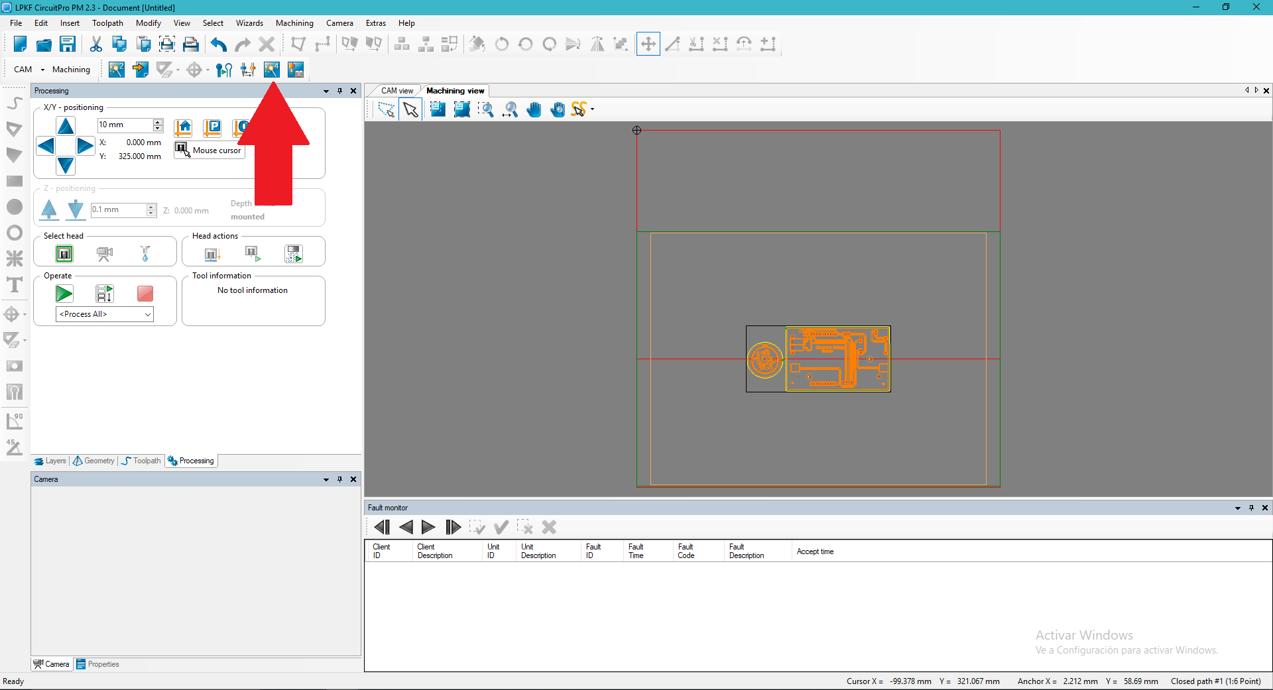Click the Mouse cursor button
This screenshot has height=690, width=1273.
(x=210, y=150)
